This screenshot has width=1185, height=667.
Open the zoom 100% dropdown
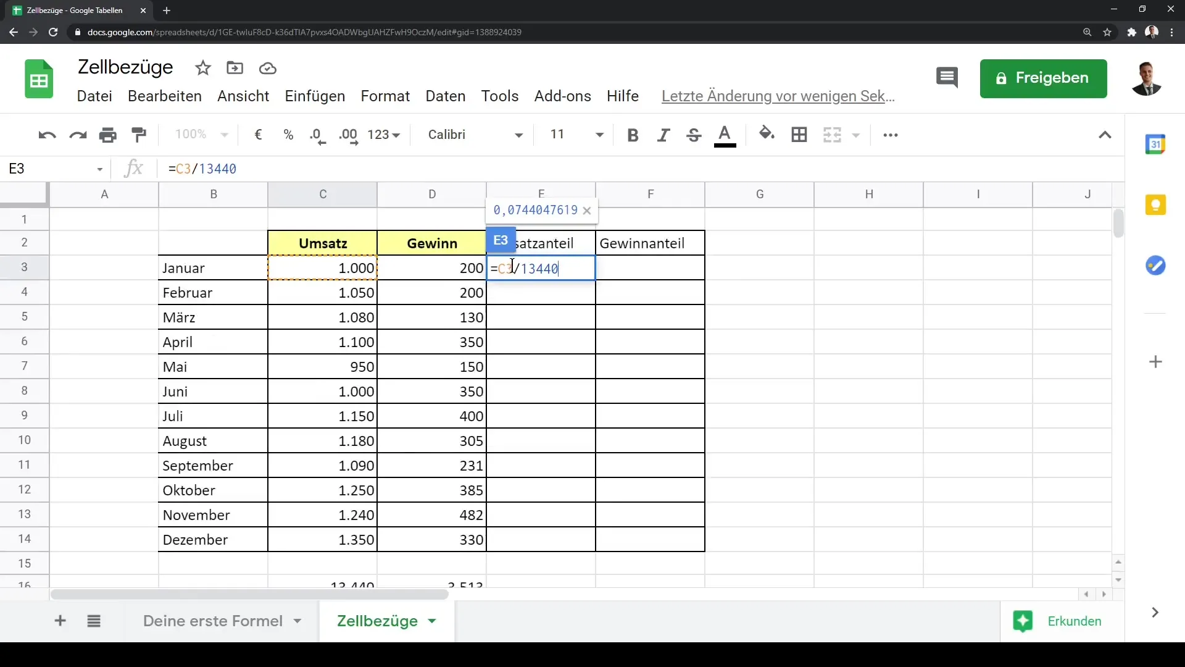[x=202, y=135]
